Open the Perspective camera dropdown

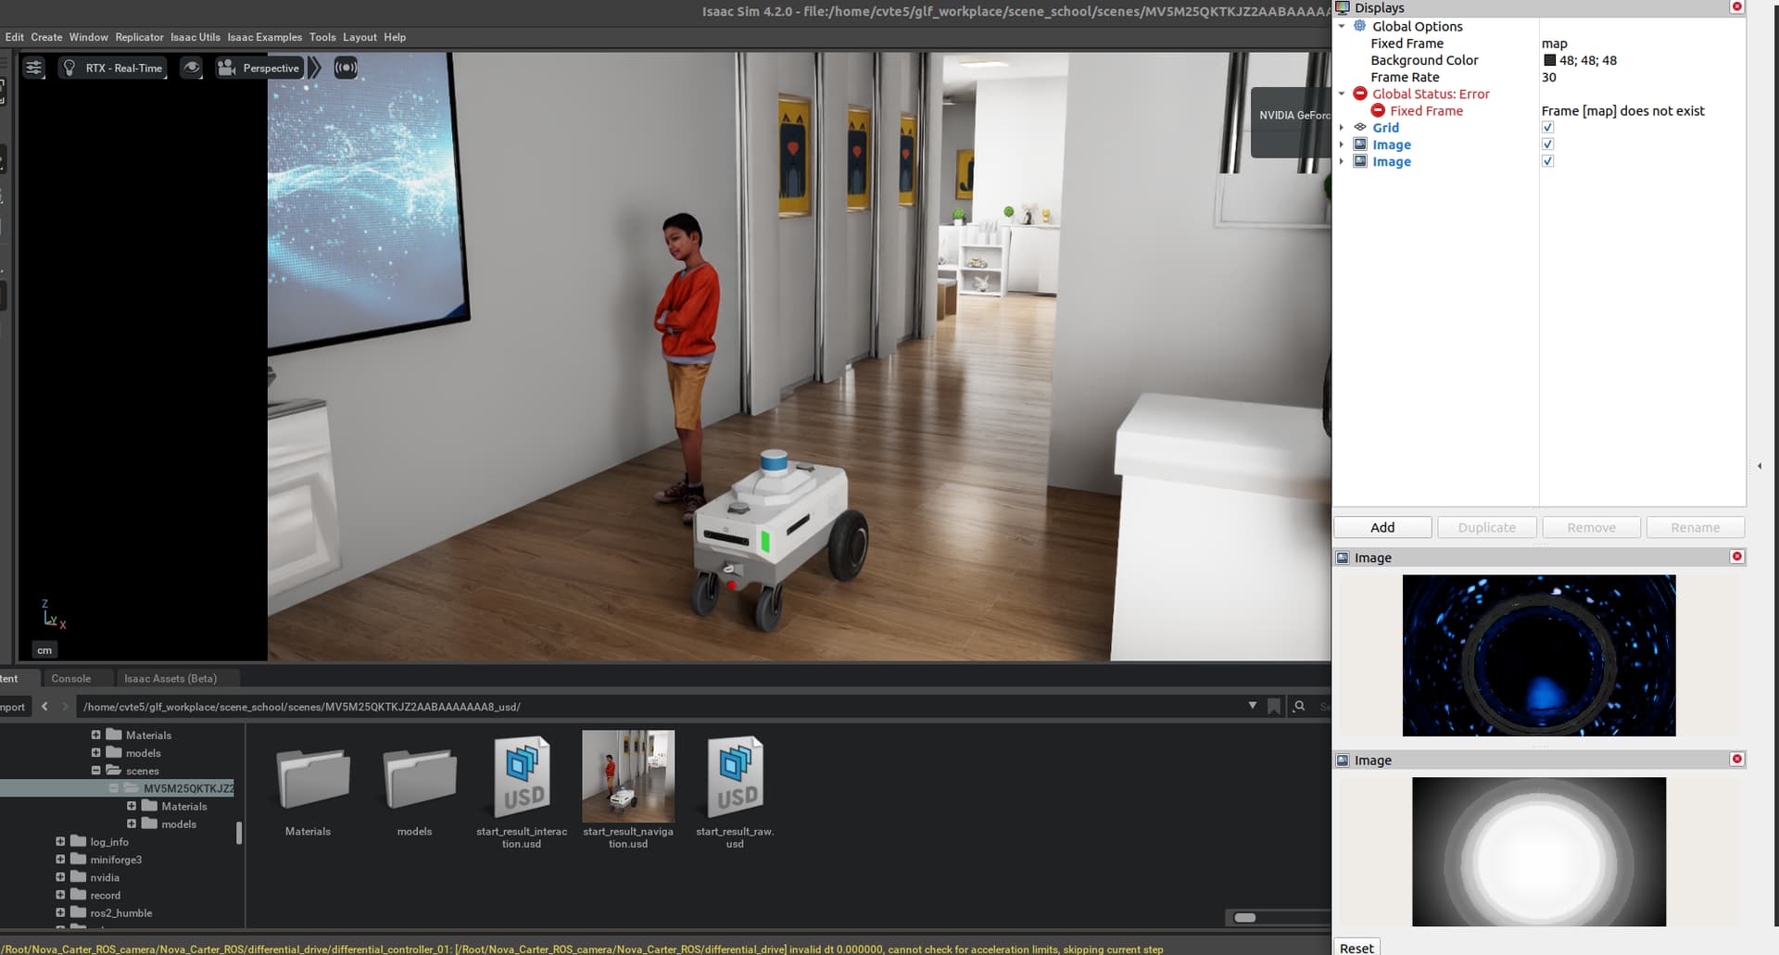click(259, 68)
